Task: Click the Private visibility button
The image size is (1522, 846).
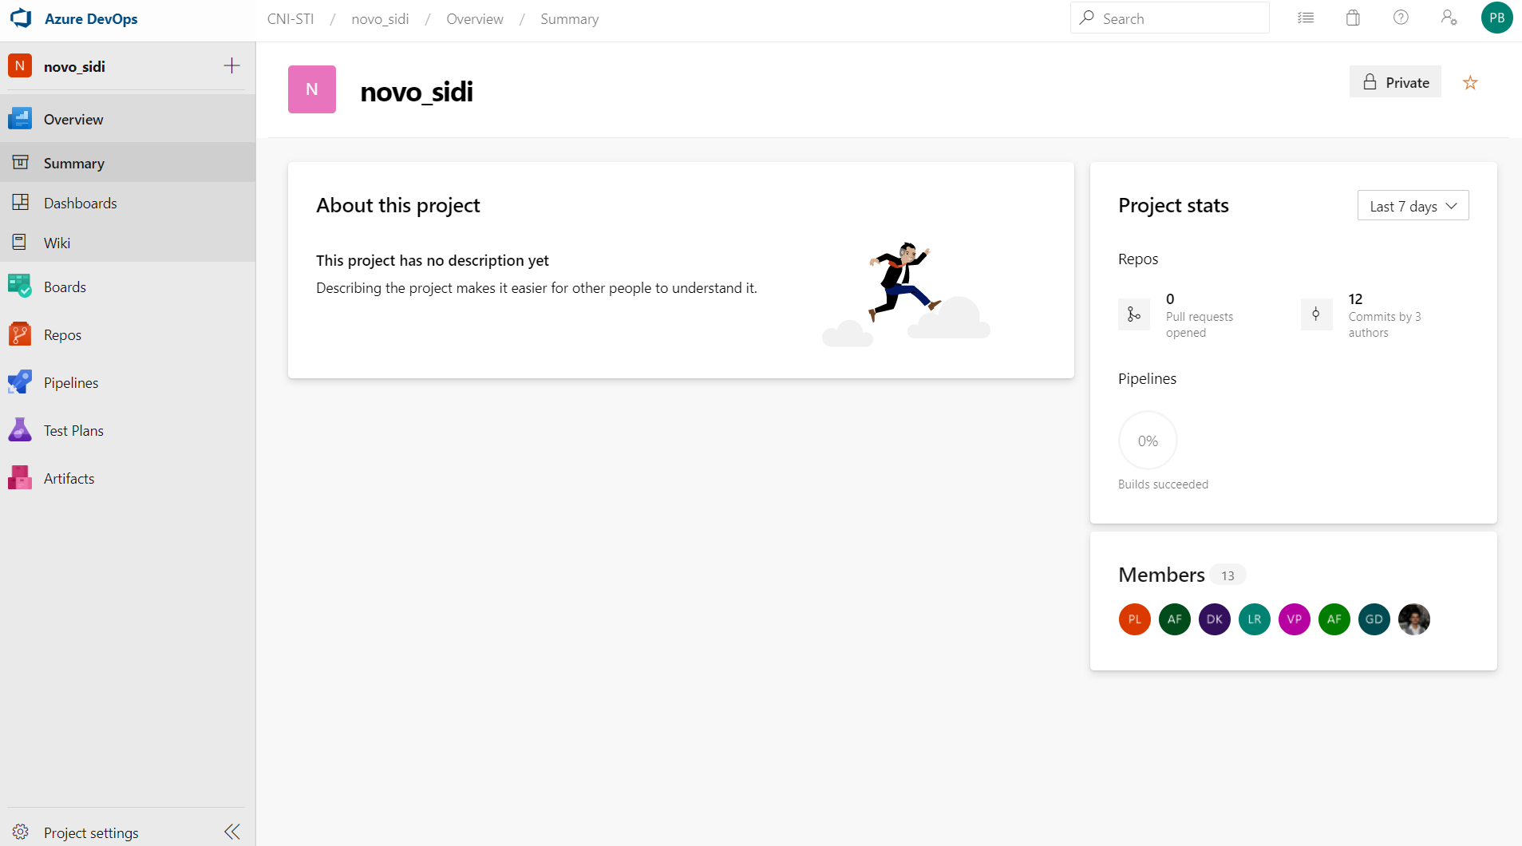Action: (x=1395, y=82)
